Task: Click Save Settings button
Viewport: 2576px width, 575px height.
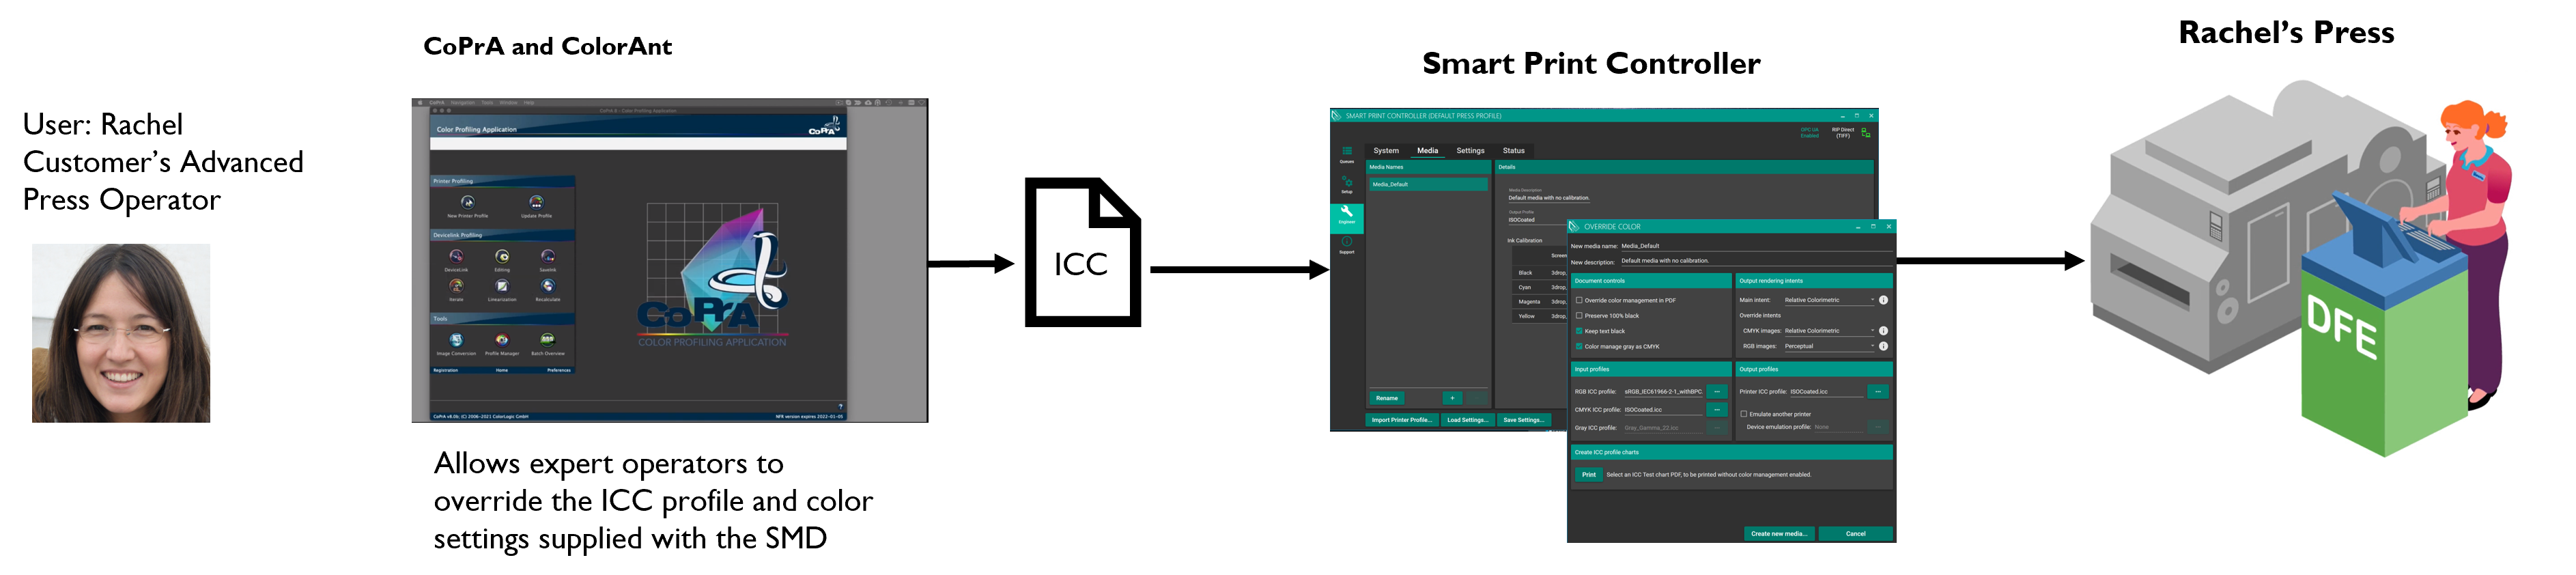Action: 1523,420
